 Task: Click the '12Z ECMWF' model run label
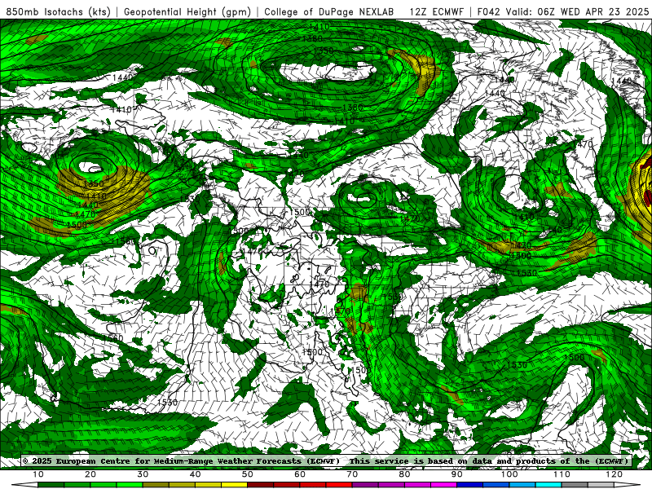437,12
